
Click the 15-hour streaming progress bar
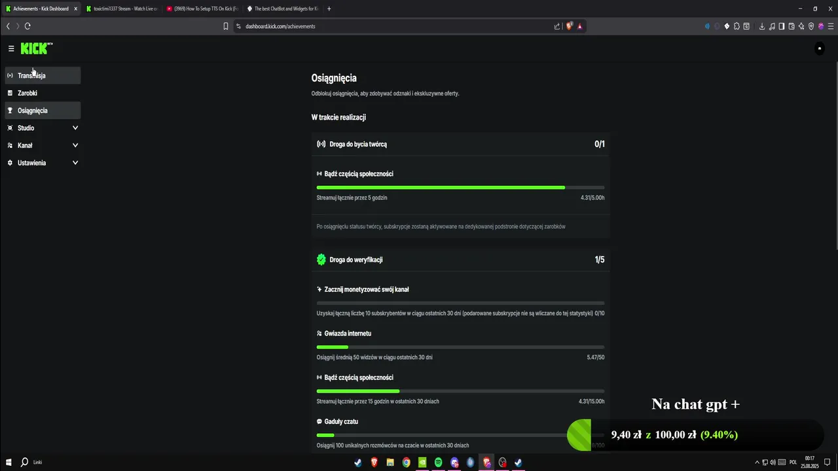[460, 391]
